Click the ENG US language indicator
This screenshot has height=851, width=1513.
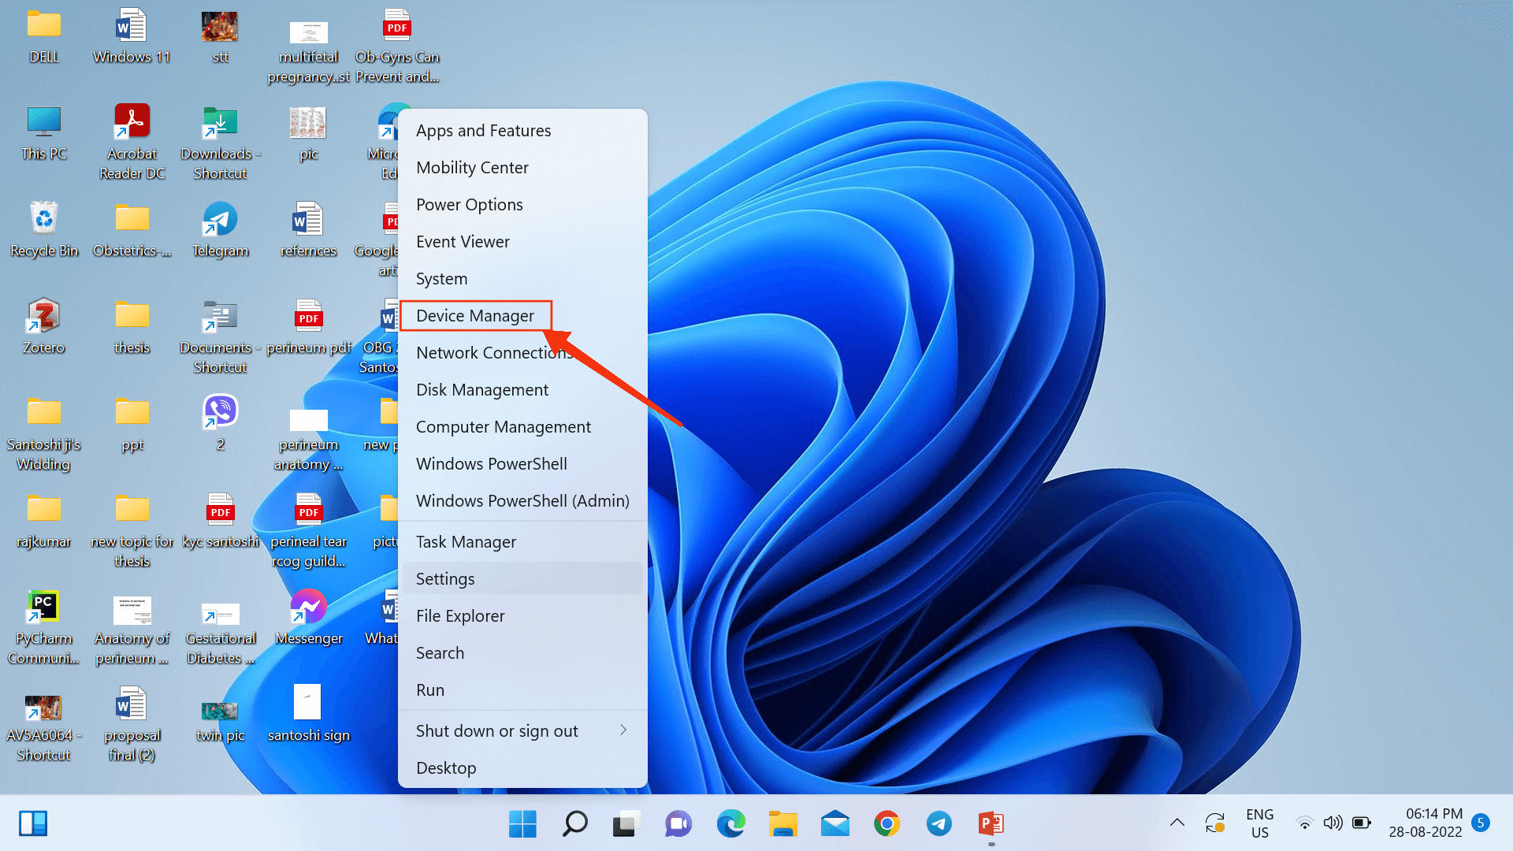click(1259, 823)
